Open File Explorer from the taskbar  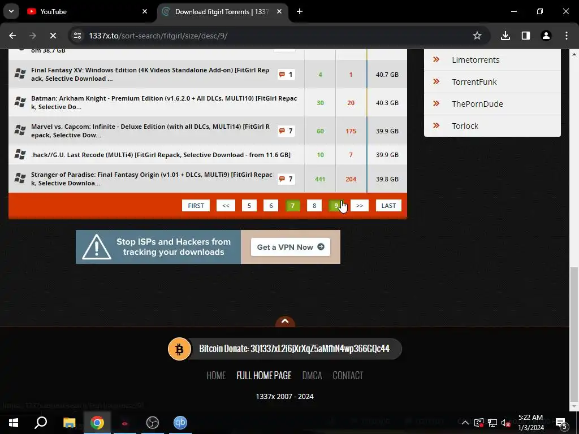69,423
